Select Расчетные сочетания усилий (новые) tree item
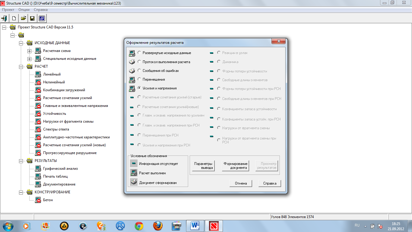The width and height of the screenshot is (412, 232). (x=74, y=145)
